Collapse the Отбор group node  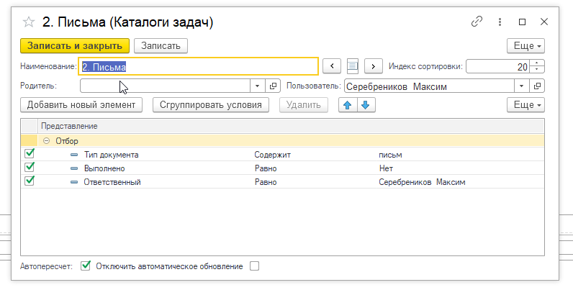[x=47, y=141]
